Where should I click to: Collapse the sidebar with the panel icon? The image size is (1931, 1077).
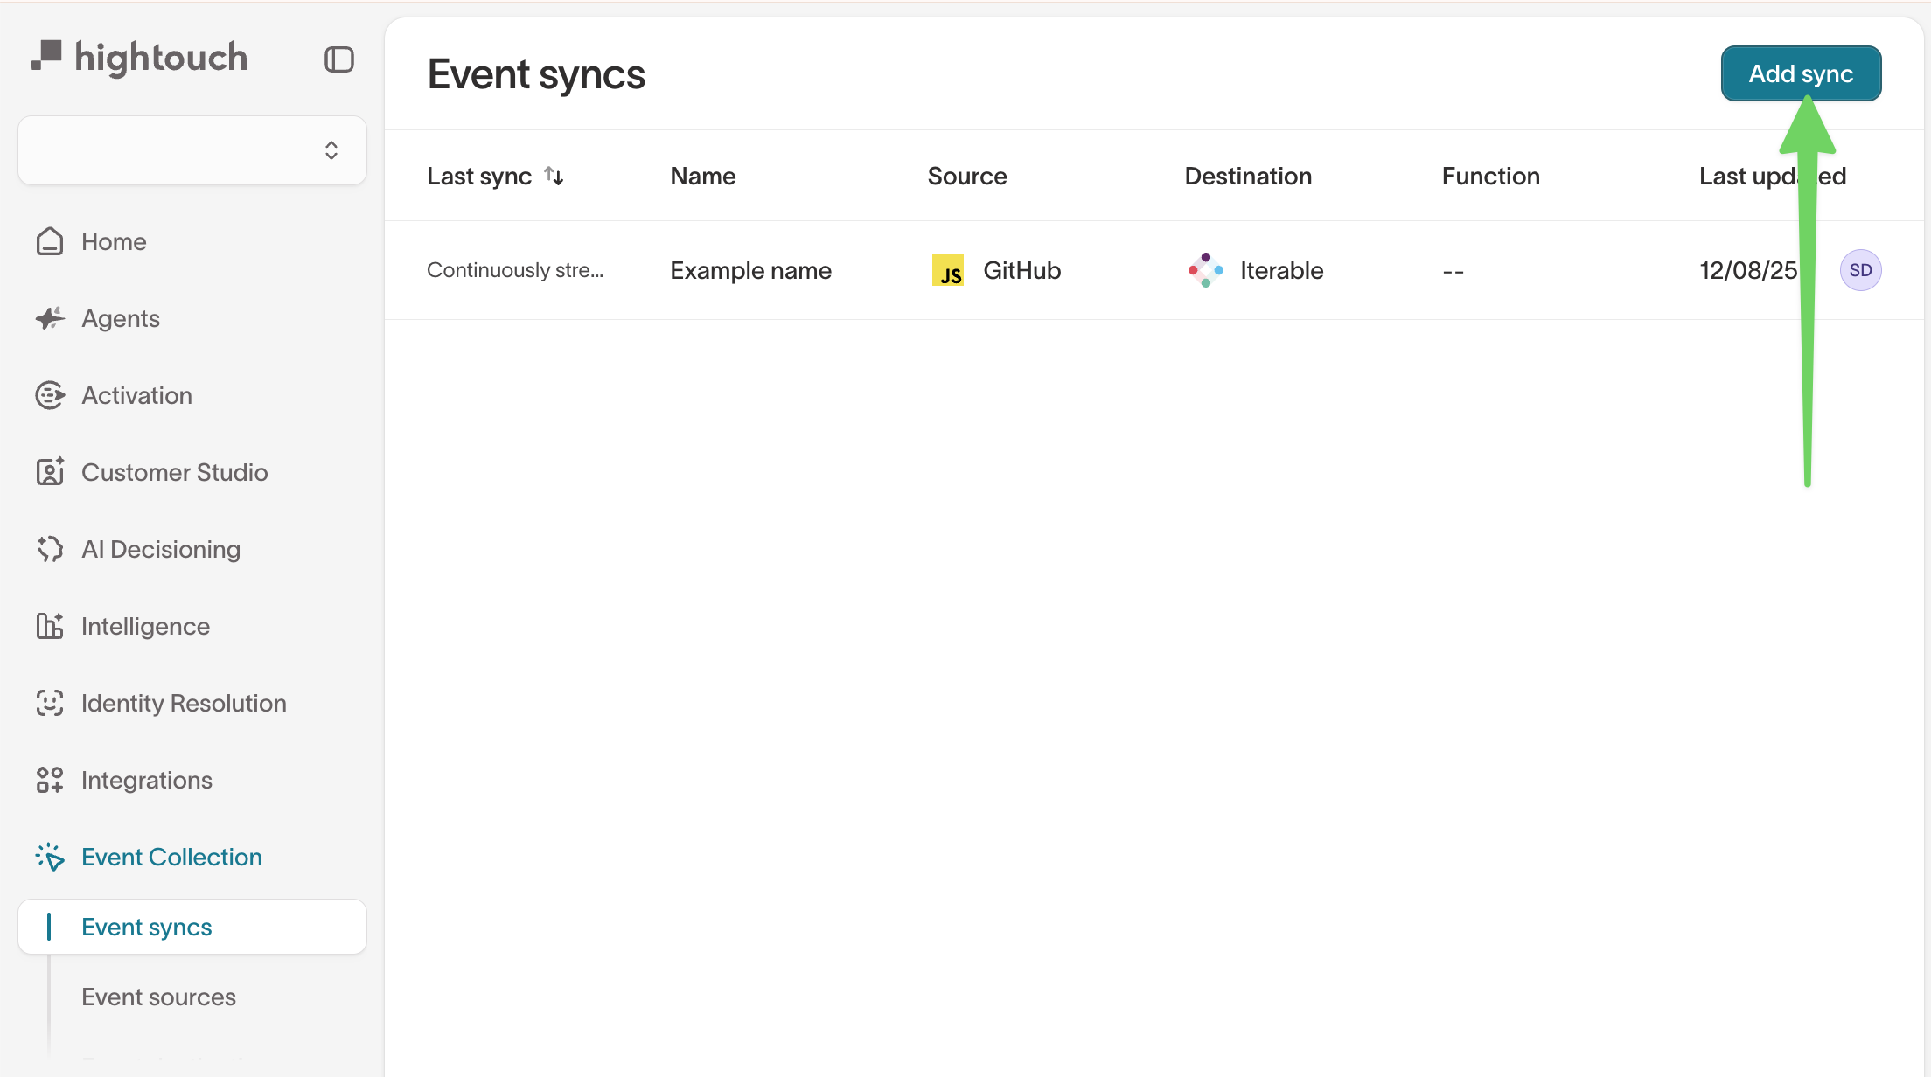coord(339,59)
